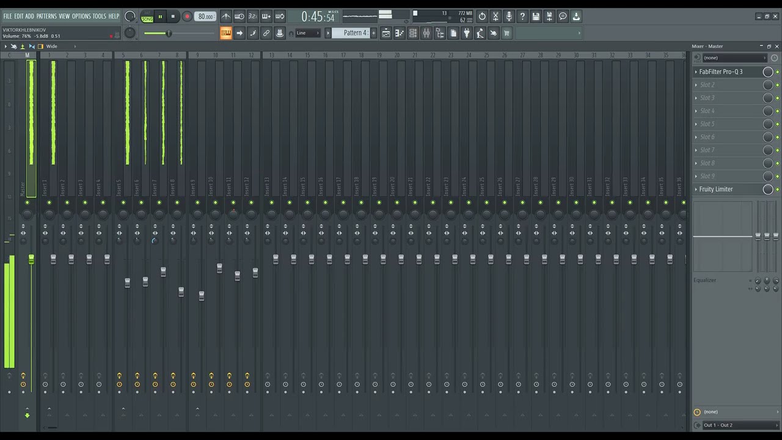This screenshot has height=440, width=782.
Task: Open the content library cart icon
Action: (506, 33)
